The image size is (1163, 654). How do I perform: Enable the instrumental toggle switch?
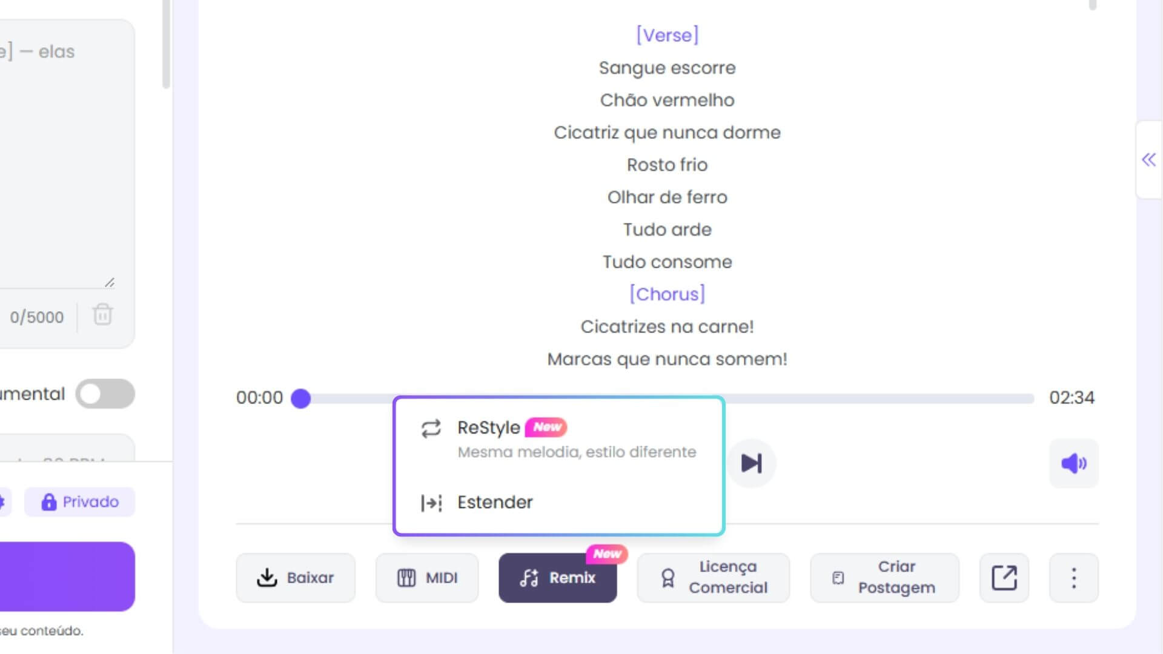(x=104, y=394)
